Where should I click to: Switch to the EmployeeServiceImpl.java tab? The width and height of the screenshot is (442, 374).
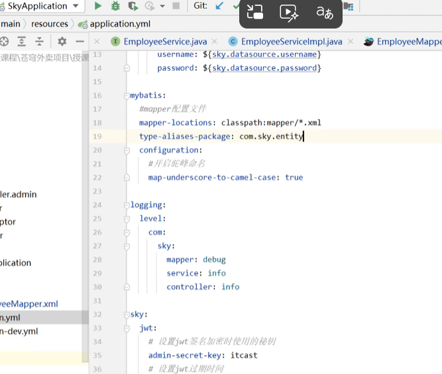point(292,42)
